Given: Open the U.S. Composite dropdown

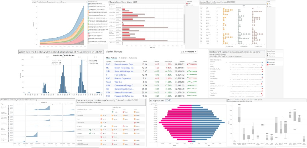Looking at the screenshot, I should pos(189,52).
